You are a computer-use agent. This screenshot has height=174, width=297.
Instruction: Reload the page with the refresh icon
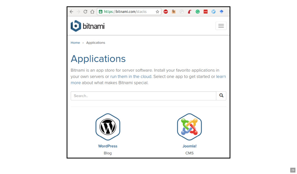coord(85,12)
